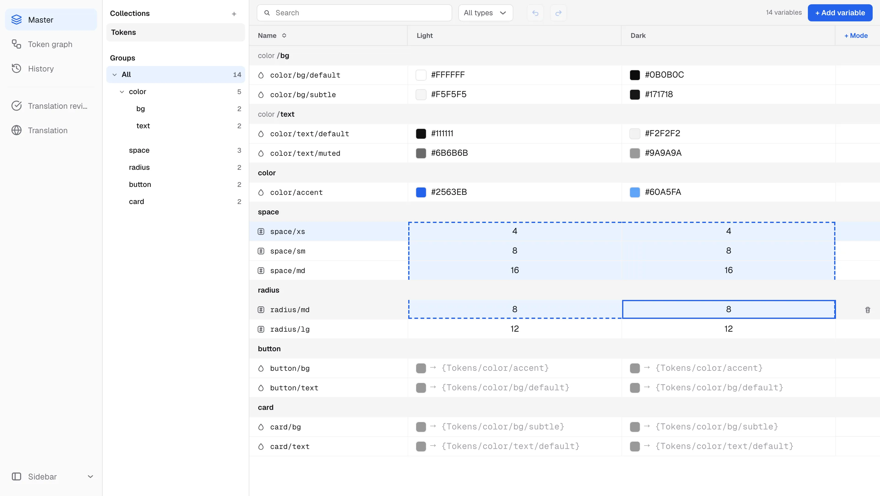Viewport: 880px width, 496px height.
Task: Click the color type icon of color/bg/subtle
Action: [x=261, y=95]
